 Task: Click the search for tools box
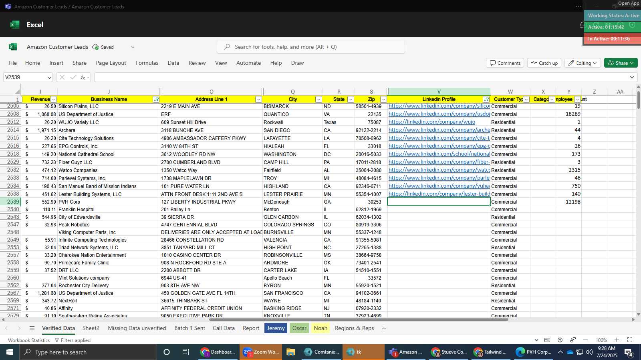coord(311,47)
